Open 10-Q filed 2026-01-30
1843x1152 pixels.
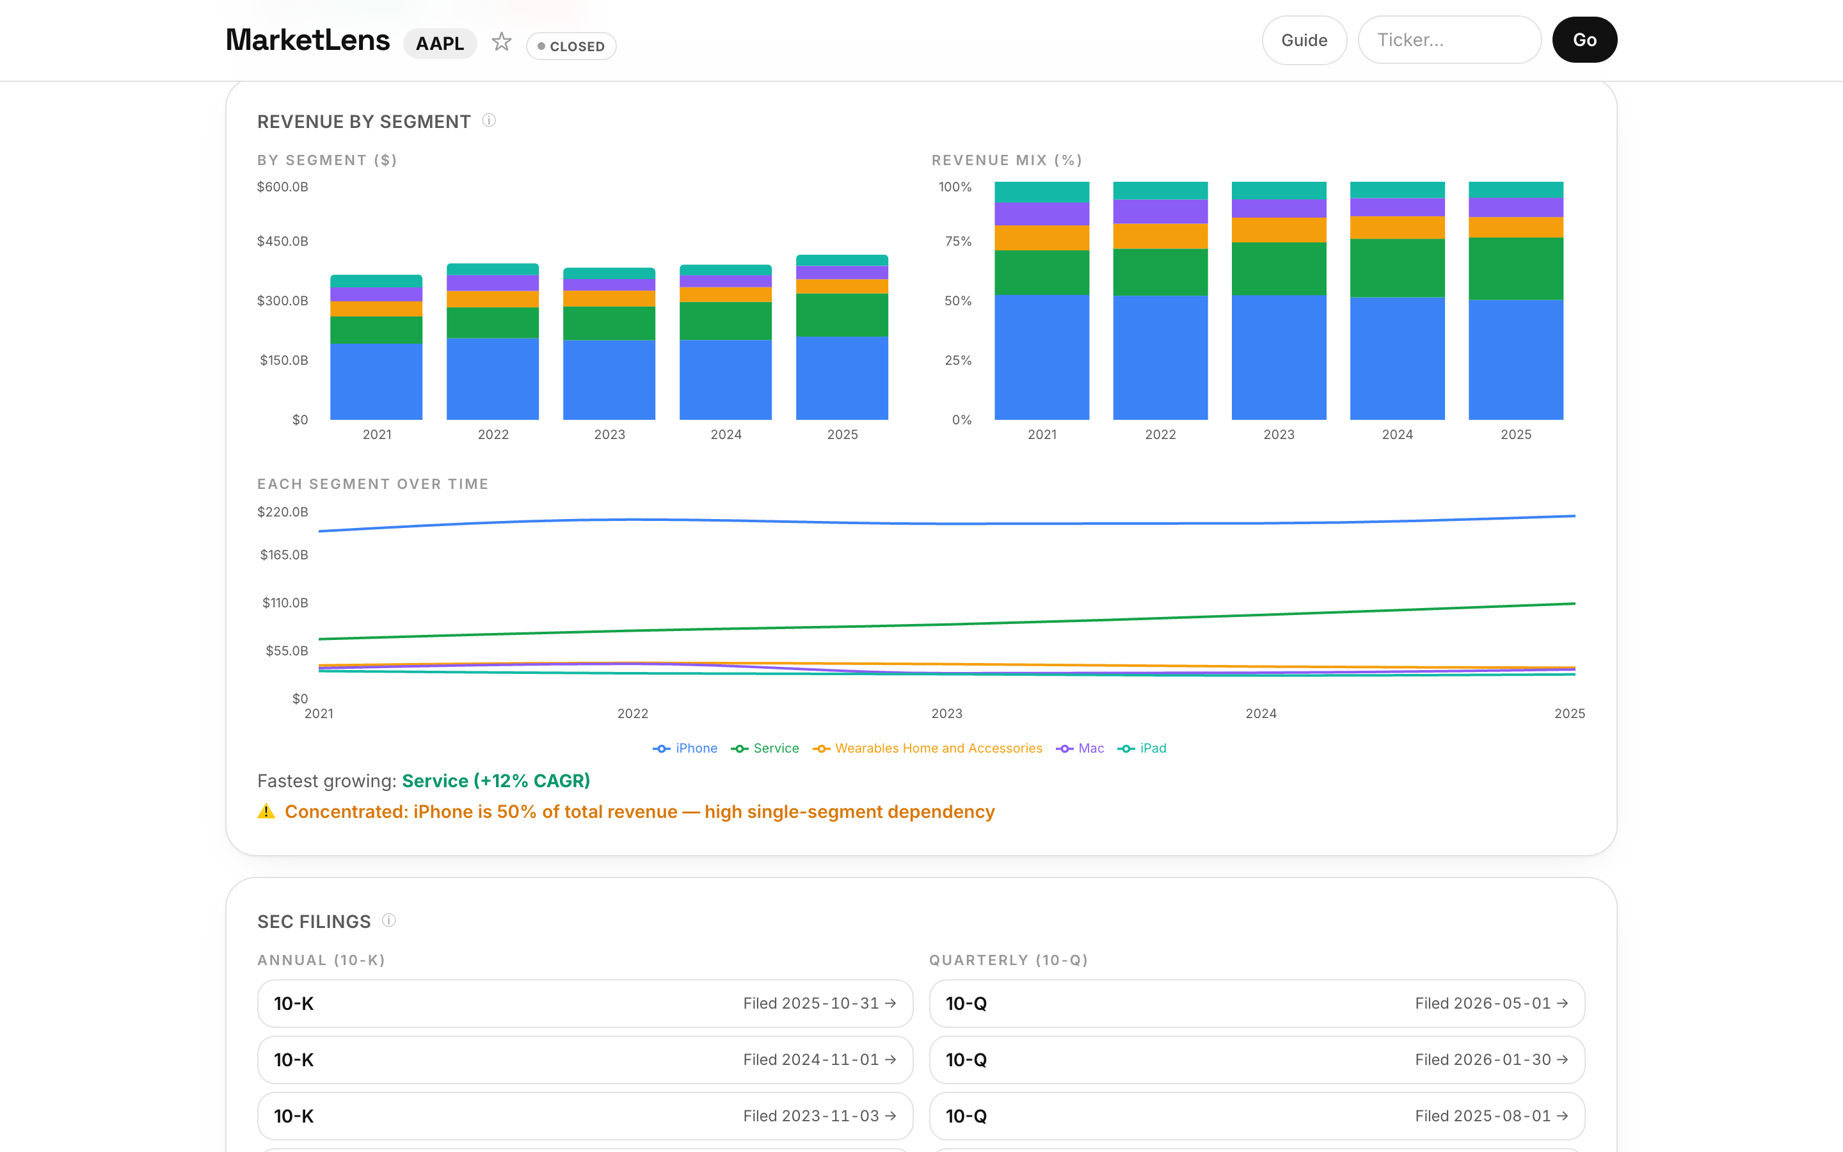tap(1257, 1060)
